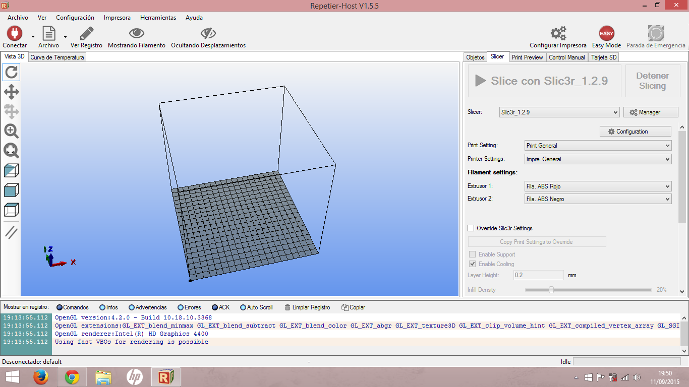Click the Windows Start button

pos(12,377)
